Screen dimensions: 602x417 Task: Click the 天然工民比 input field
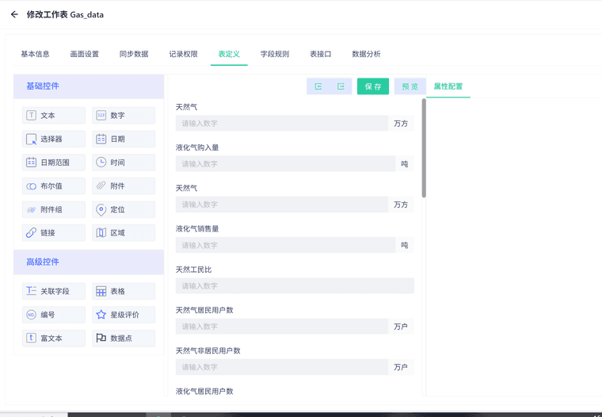point(295,286)
